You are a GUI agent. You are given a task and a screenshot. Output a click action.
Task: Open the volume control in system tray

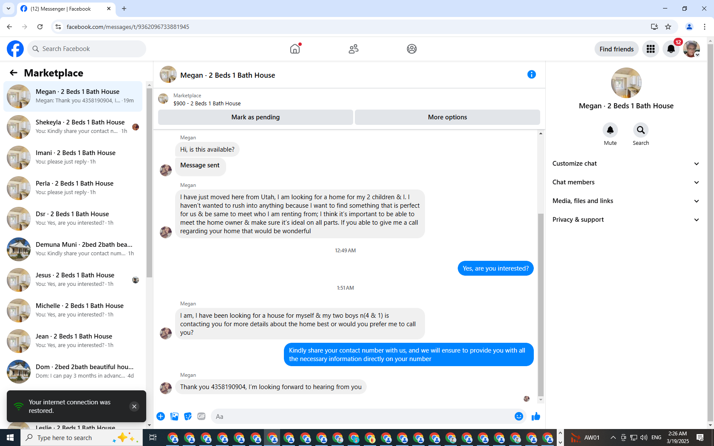pos(644,438)
